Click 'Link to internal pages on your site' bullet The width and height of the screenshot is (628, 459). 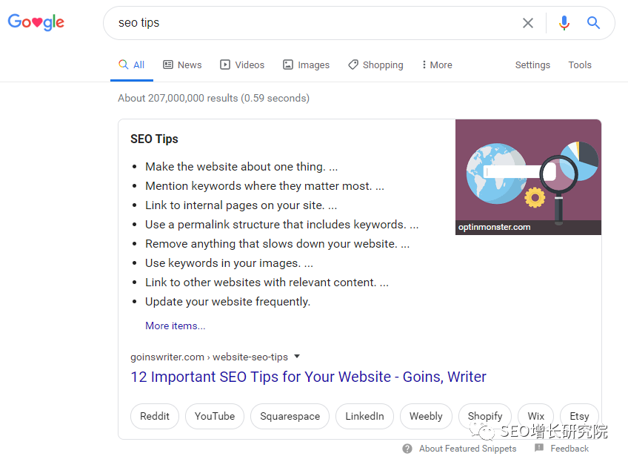tap(241, 205)
